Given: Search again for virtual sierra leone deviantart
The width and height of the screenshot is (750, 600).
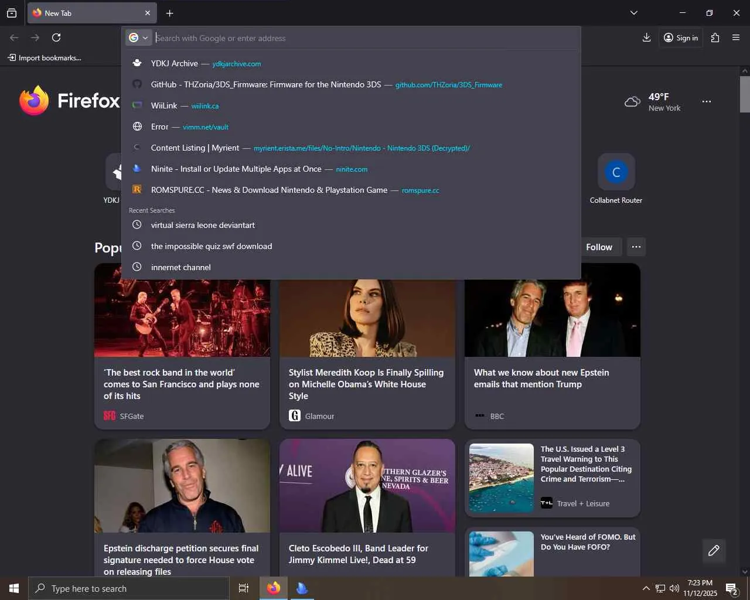Looking at the screenshot, I should (x=351, y=225).
